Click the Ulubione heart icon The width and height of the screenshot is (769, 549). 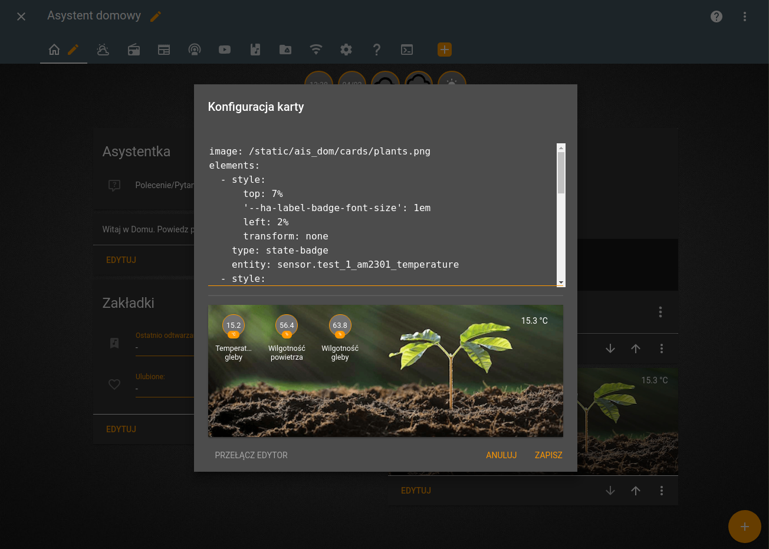click(x=114, y=384)
